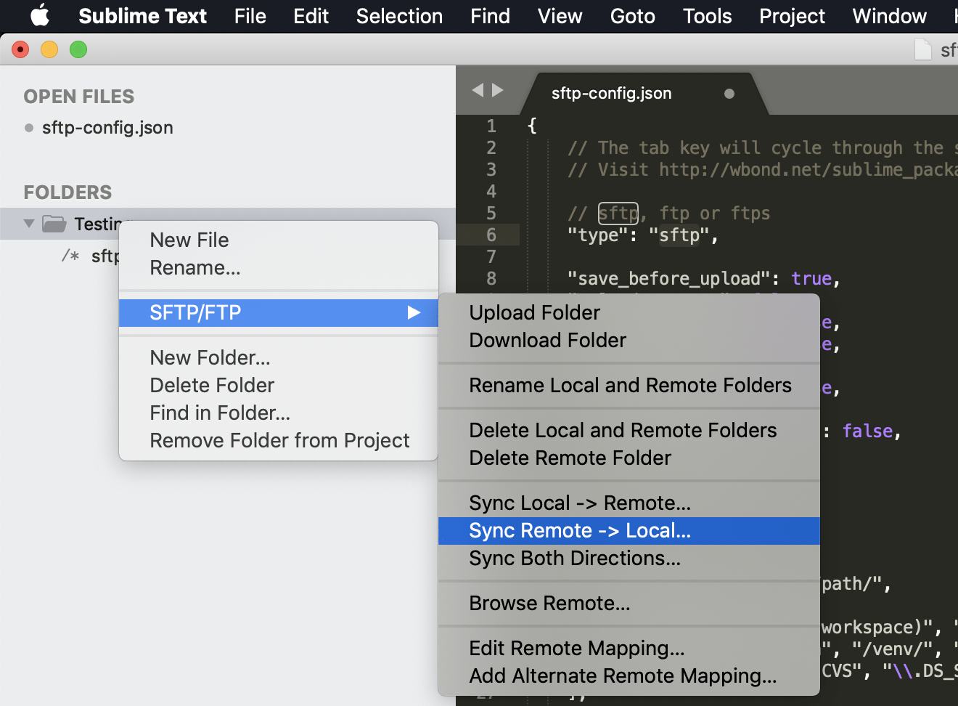
Task: Expand the SFTP/FTP submenu arrow
Action: (x=414, y=312)
